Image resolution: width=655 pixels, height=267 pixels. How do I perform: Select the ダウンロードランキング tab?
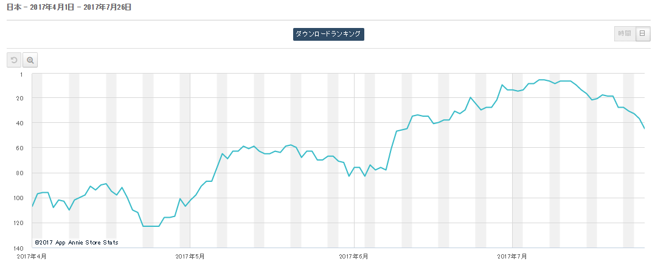tap(328, 35)
